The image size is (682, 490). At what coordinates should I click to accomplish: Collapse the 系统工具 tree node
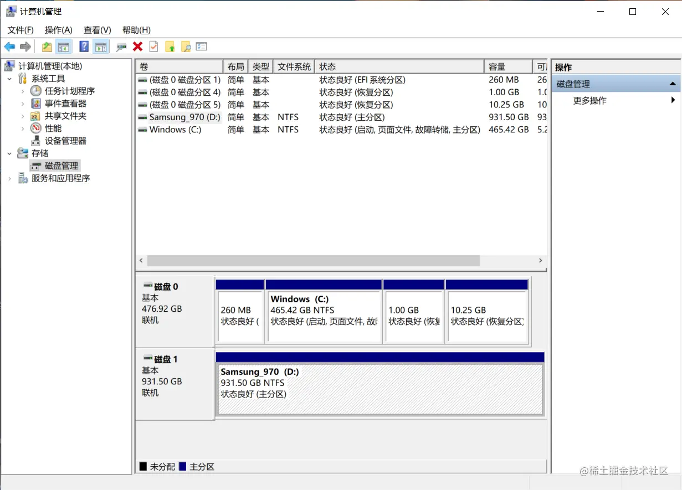pos(9,79)
